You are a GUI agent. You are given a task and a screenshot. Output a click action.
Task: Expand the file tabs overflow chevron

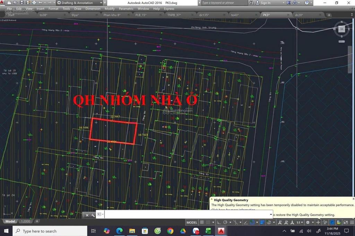(352, 15)
